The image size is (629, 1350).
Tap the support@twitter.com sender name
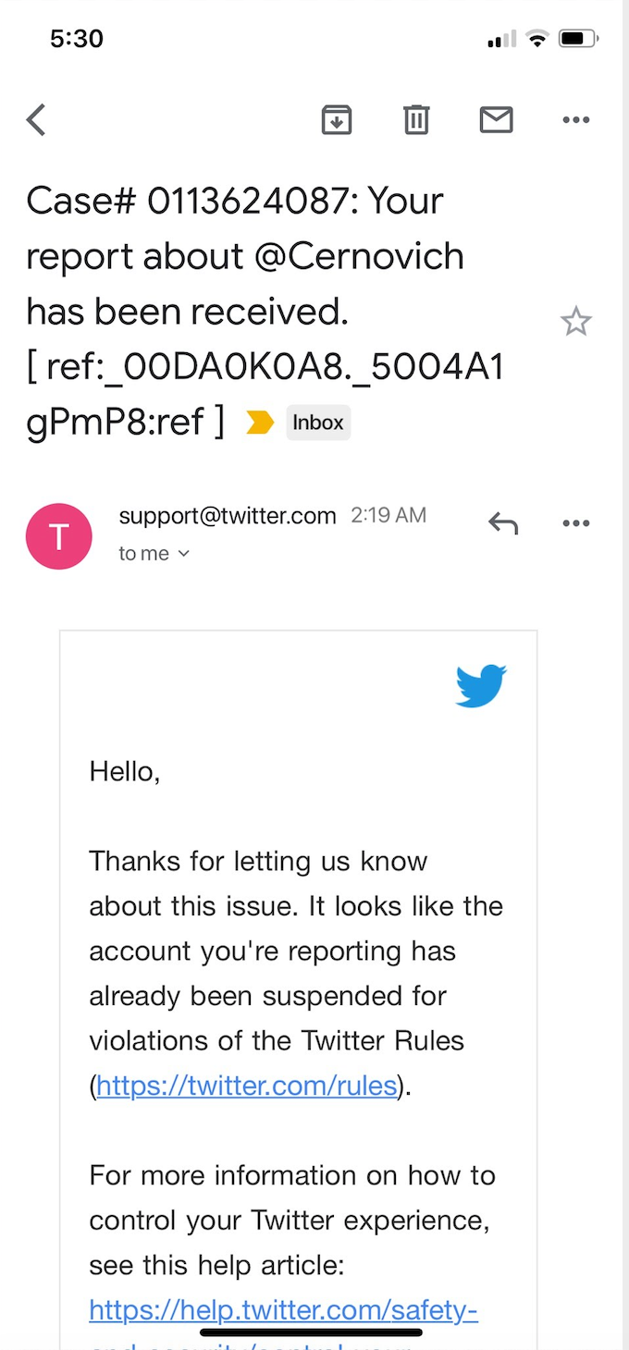(x=228, y=516)
